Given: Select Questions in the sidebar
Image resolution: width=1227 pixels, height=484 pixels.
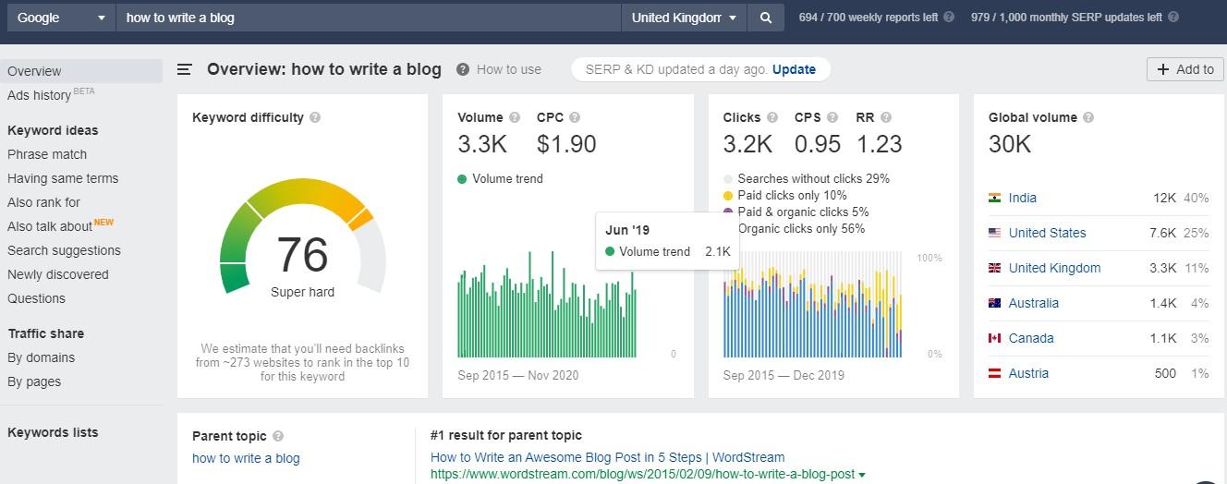Looking at the screenshot, I should (x=36, y=298).
